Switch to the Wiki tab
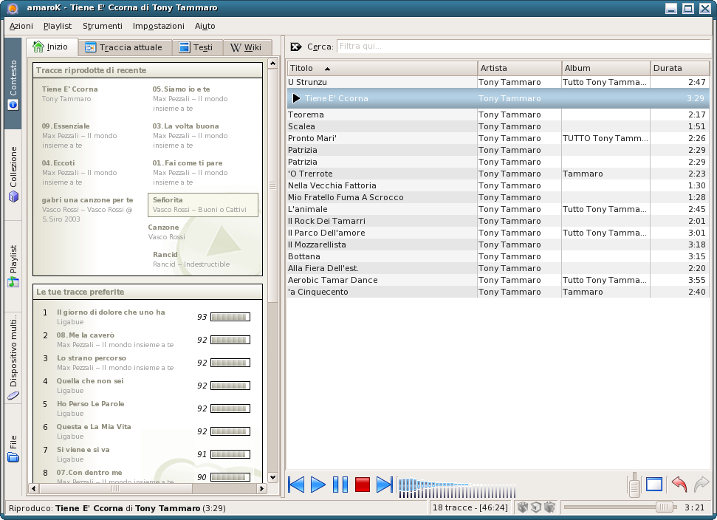This screenshot has width=717, height=520. [x=247, y=47]
